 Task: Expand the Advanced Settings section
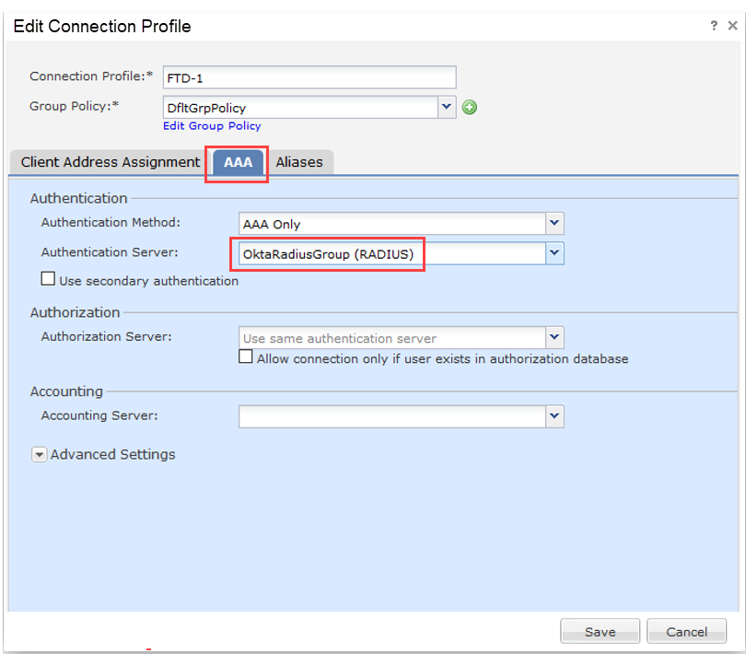coord(40,455)
